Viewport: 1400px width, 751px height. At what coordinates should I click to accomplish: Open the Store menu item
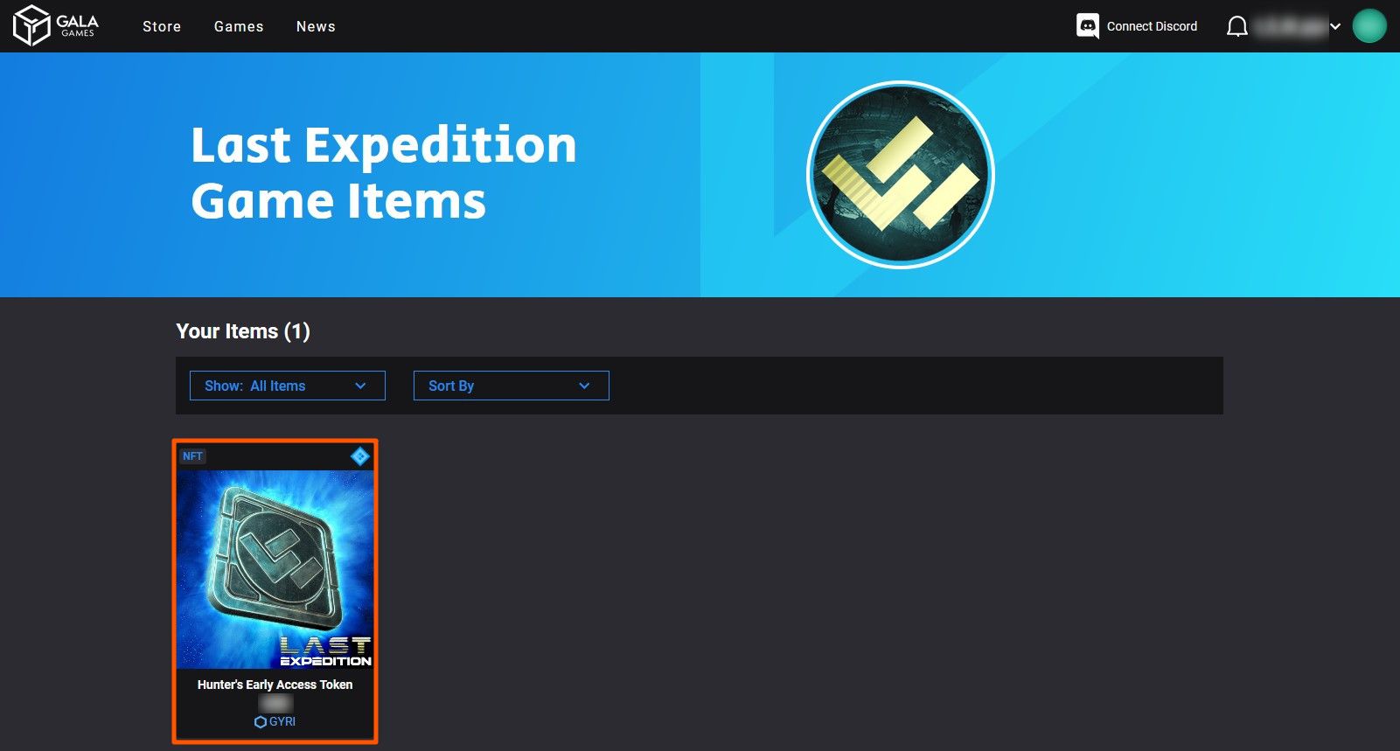pos(162,26)
